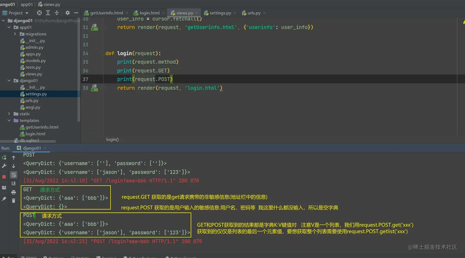Expand the migrations folder

tap(15, 34)
